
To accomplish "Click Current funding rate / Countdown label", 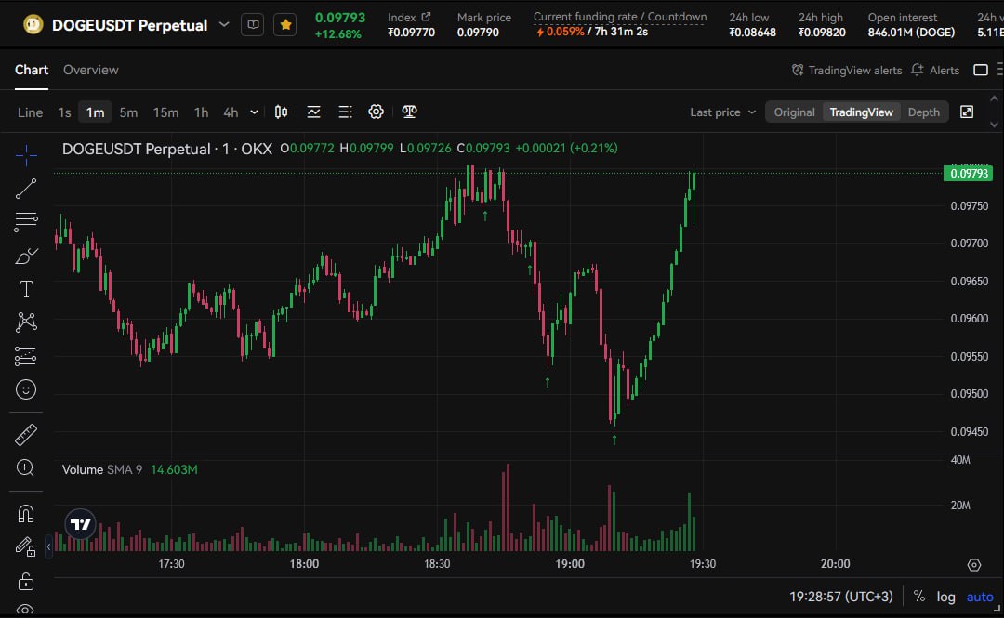I will [620, 17].
